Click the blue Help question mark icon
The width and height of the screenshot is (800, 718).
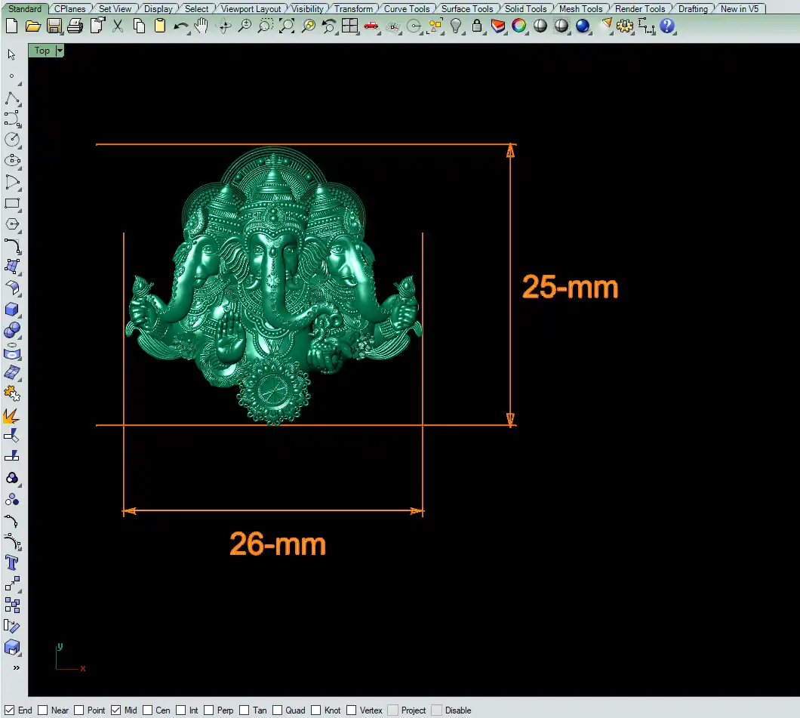tap(667, 26)
